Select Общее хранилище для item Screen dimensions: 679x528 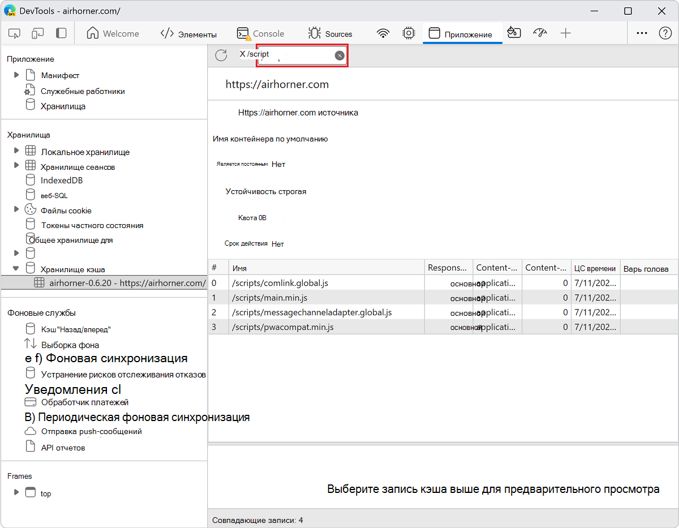71,240
